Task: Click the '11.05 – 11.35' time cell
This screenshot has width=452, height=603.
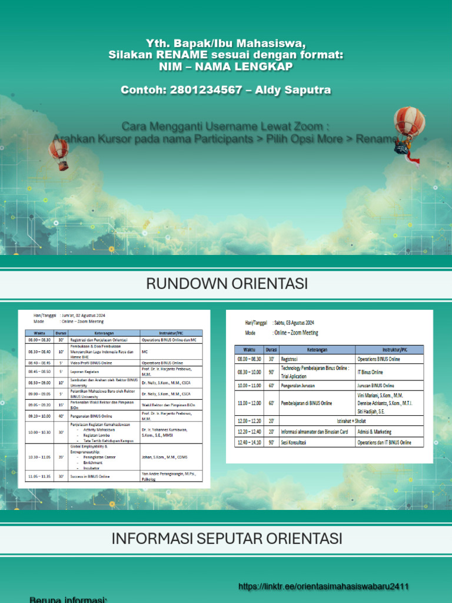Action: coord(39,476)
